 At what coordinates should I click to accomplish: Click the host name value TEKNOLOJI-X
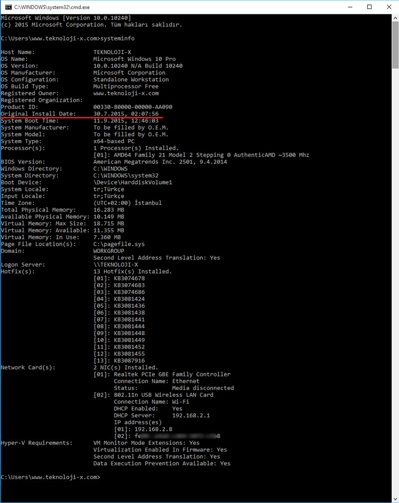(112, 52)
